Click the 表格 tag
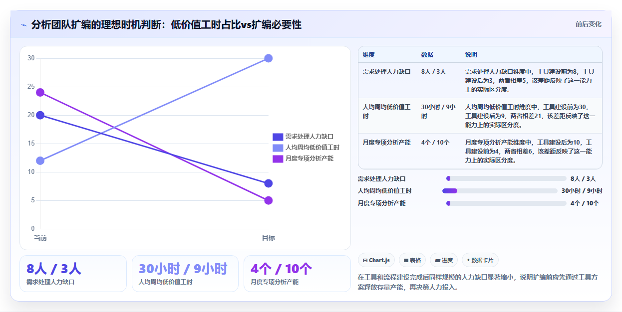Screen dimensions: 622x312 [x=412, y=260]
